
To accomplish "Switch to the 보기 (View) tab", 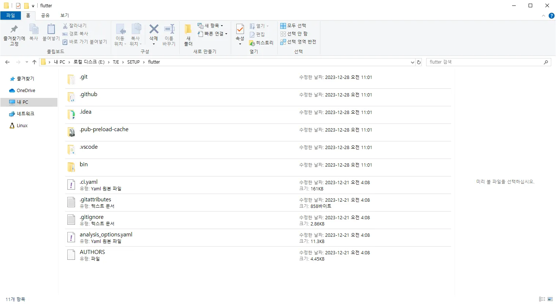I will point(65,15).
